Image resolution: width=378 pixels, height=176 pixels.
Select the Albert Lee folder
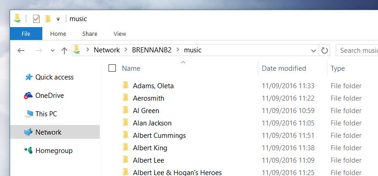pyautogui.click(x=149, y=160)
